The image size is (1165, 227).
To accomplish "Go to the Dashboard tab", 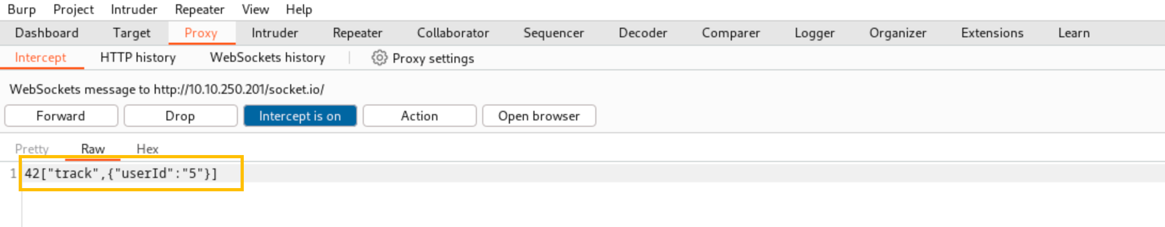I will tap(47, 33).
